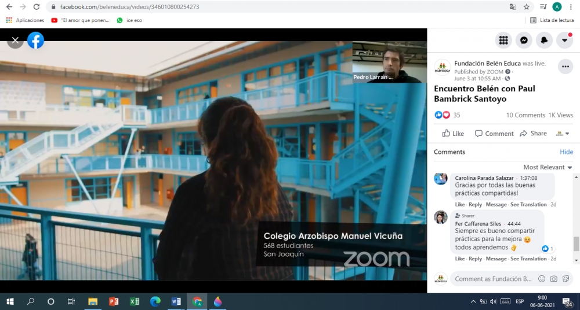Insert an emoji in the comment

click(x=542, y=279)
